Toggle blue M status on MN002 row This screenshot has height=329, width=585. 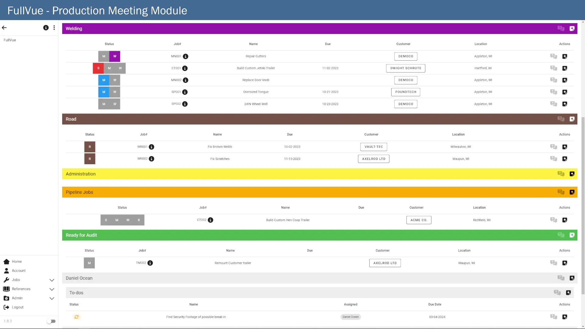pos(104,80)
